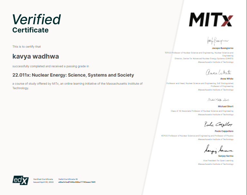This screenshot has height=195, width=247.
Task: Select the recipient name kavya wadhwa
Action: [x=36, y=56]
